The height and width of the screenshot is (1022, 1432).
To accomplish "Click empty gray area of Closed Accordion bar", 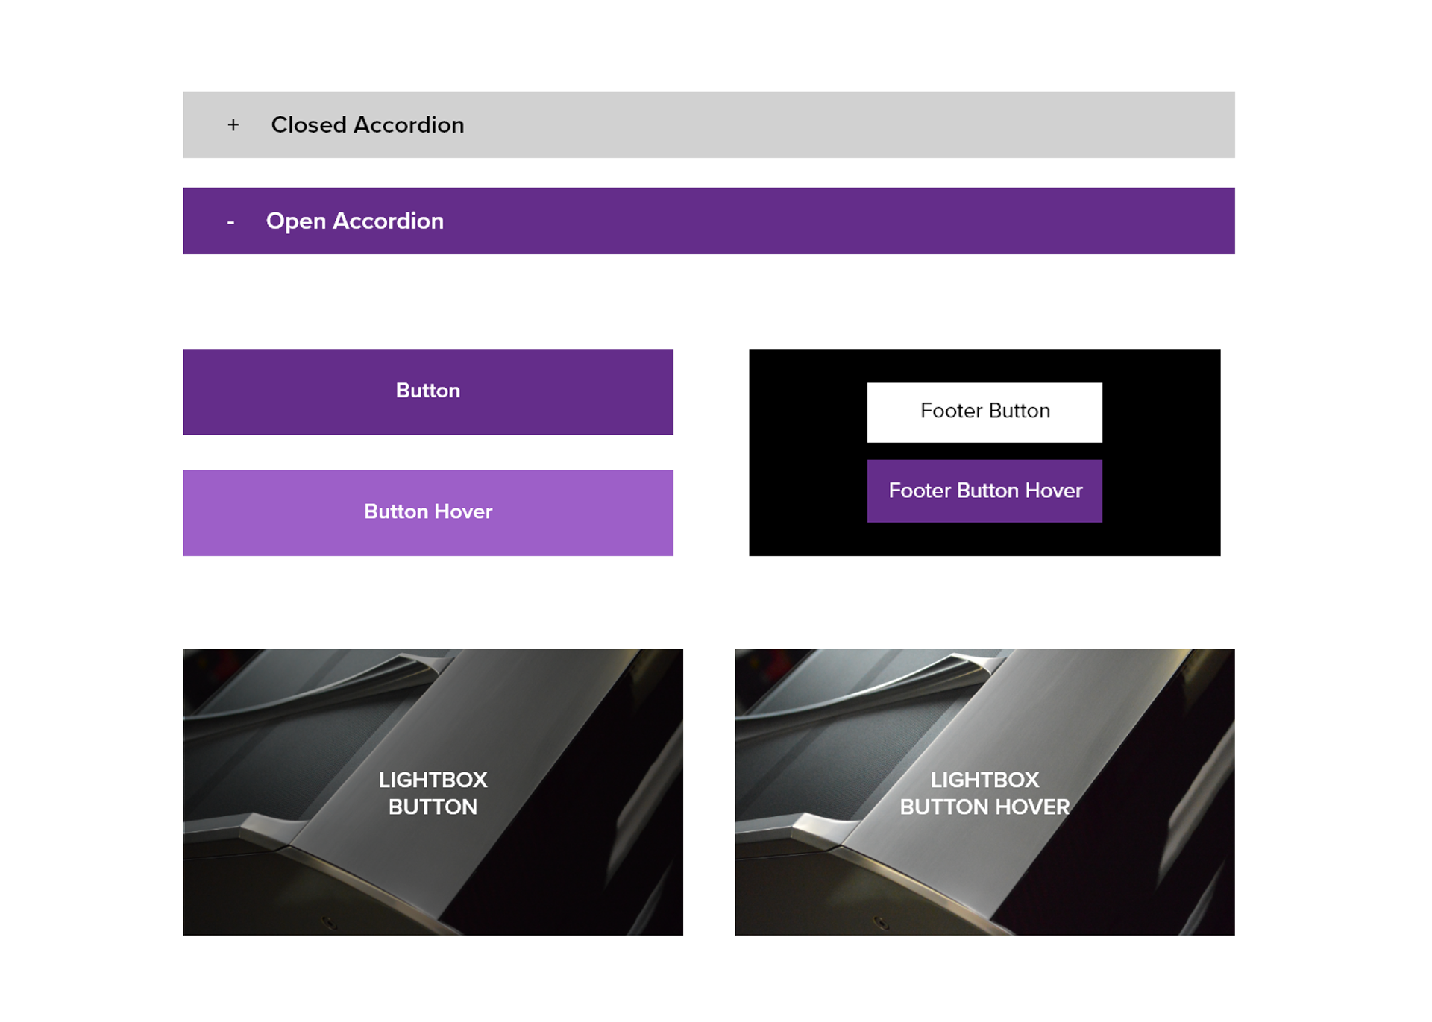I will pyautogui.click(x=858, y=125).
